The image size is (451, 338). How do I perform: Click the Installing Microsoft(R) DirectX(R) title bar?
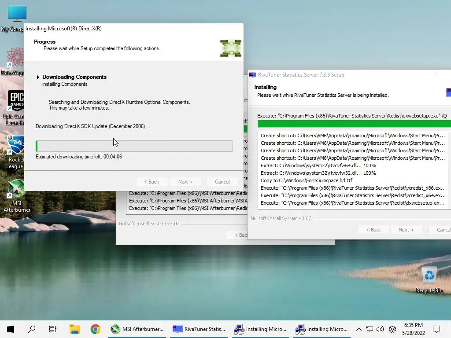pyautogui.click(x=134, y=29)
